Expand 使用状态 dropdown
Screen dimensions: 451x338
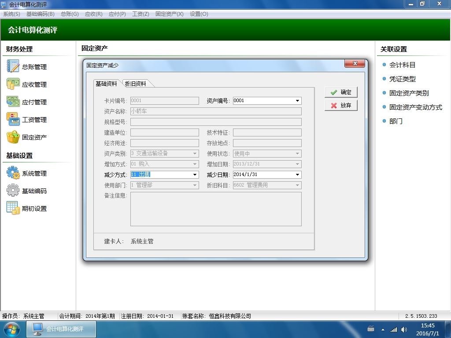point(297,154)
